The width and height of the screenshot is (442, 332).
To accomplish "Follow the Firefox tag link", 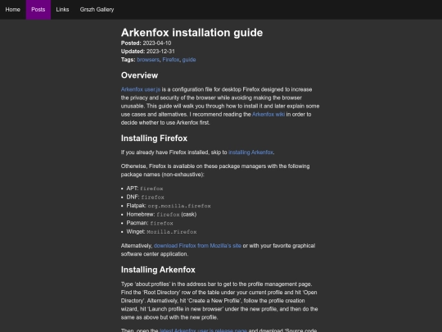I will (171, 60).
